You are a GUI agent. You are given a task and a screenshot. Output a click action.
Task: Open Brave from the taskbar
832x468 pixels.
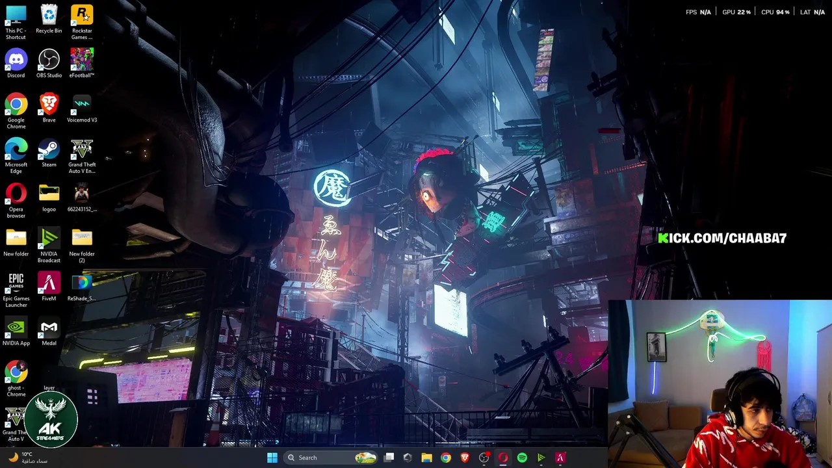[x=465, y=458]
